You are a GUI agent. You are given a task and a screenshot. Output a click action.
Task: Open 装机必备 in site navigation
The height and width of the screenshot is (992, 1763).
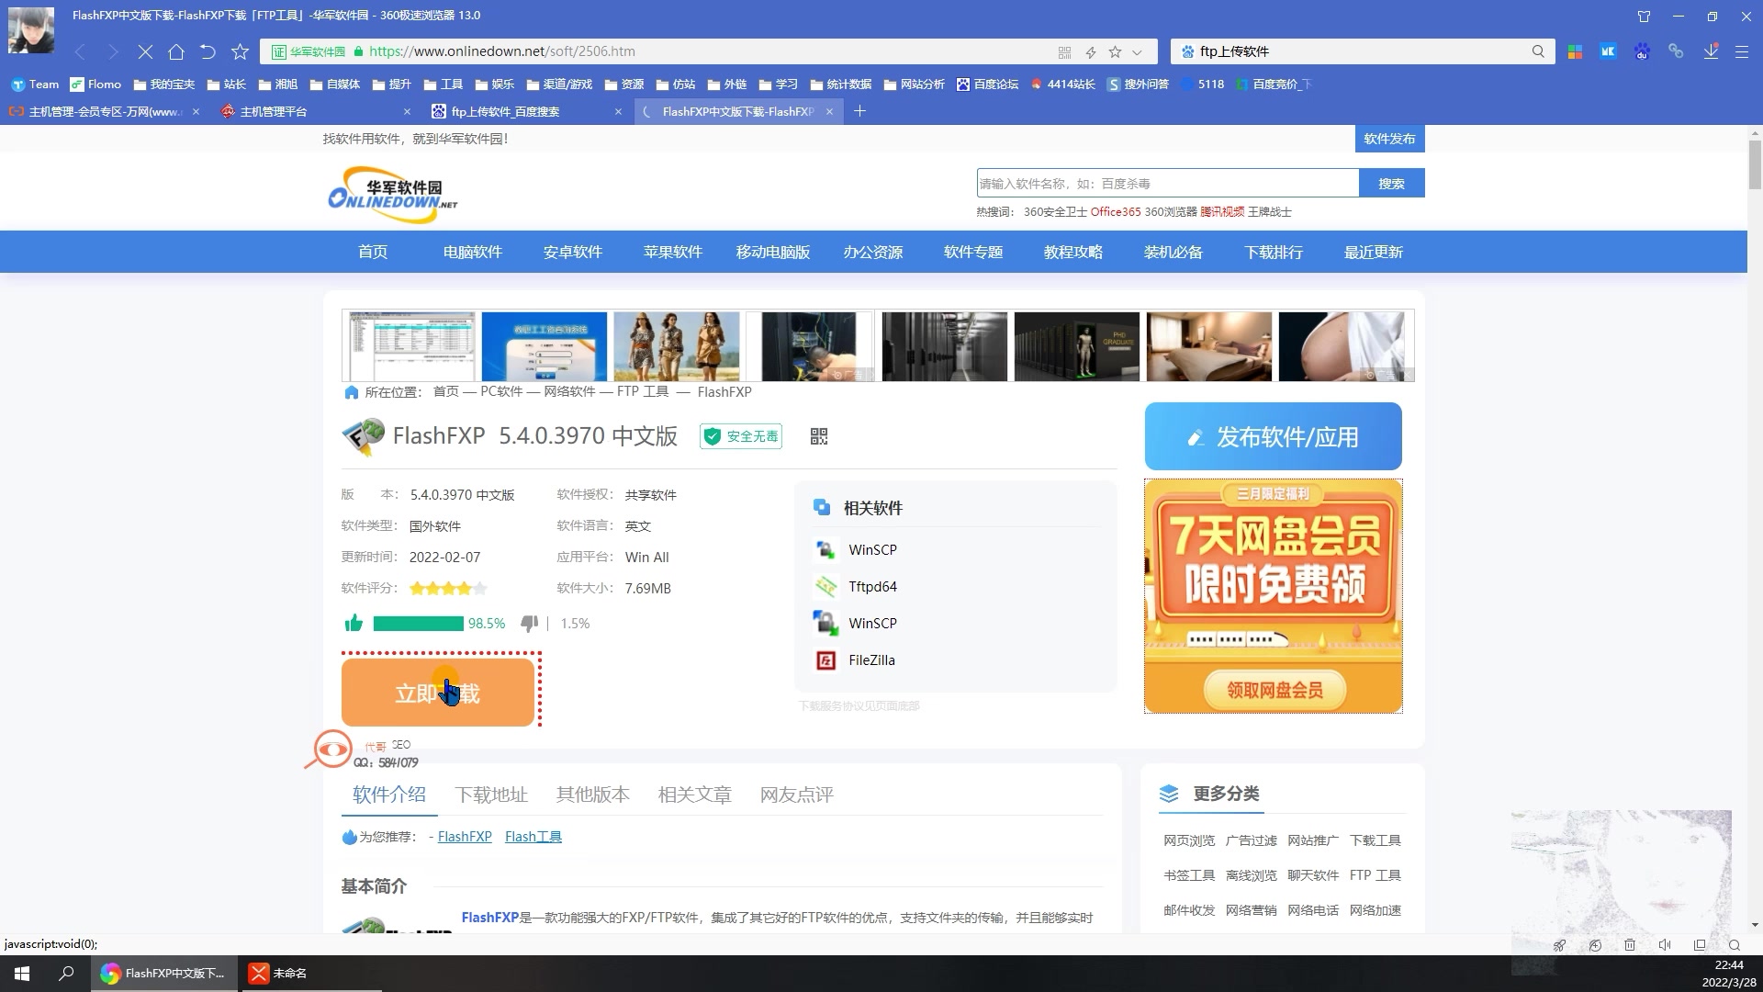(x=1173, y=252)
